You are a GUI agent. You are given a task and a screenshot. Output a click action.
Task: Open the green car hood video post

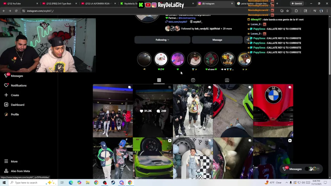pos(153,158)
